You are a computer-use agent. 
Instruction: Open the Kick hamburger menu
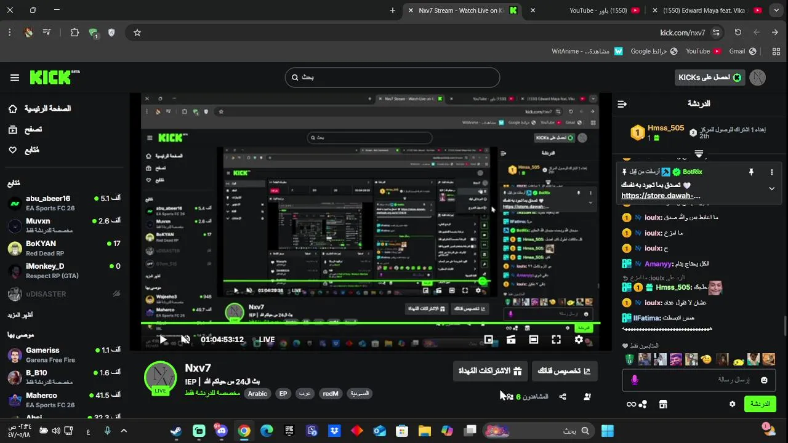[x=15, y=78]
